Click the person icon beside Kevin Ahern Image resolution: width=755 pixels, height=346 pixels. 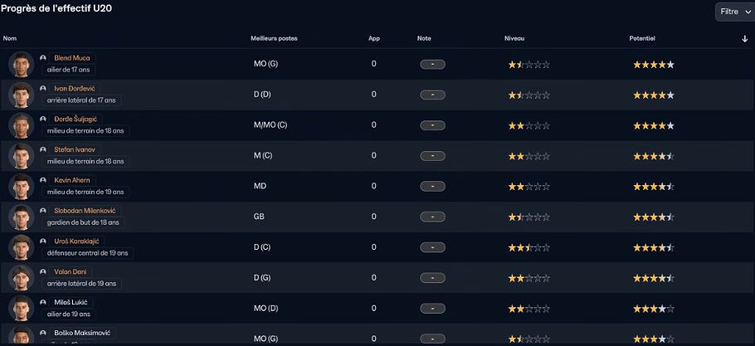[x=43, y=180]
